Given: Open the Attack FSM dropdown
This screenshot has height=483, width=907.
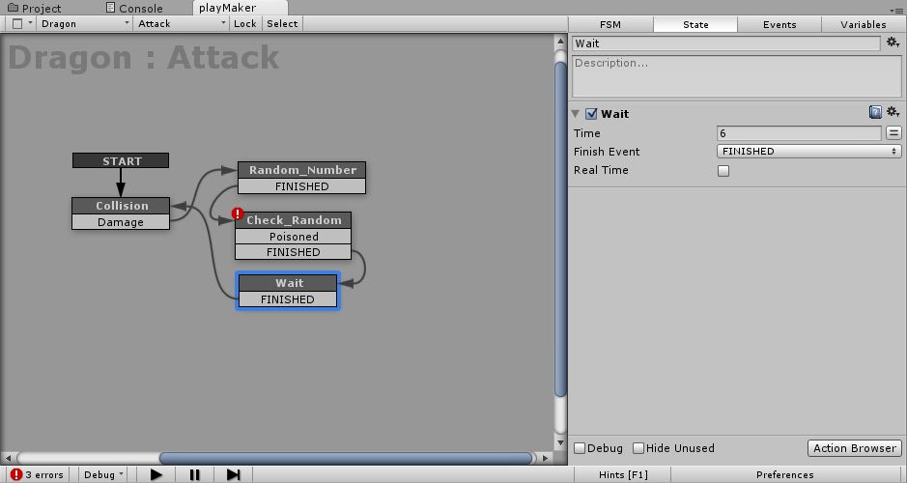Looking at the screenshot, I should [x=181, y=24].
